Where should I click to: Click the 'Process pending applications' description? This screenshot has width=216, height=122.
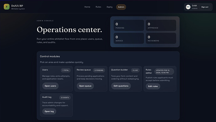pos(90,77)
